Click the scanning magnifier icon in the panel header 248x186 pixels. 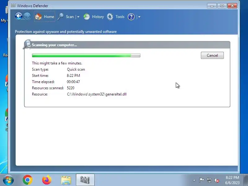(x=27, y=44)
